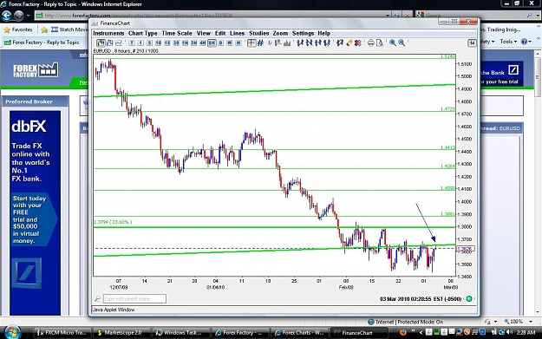Click the zoom out magnifier icon
The width and height of the screenshot is (542, 339).
click(x=402, y=42)
